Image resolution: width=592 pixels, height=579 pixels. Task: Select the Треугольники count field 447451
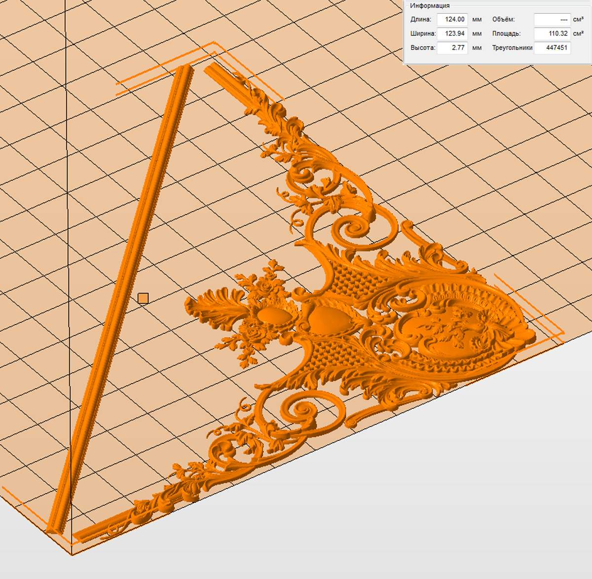click(552, 48)
